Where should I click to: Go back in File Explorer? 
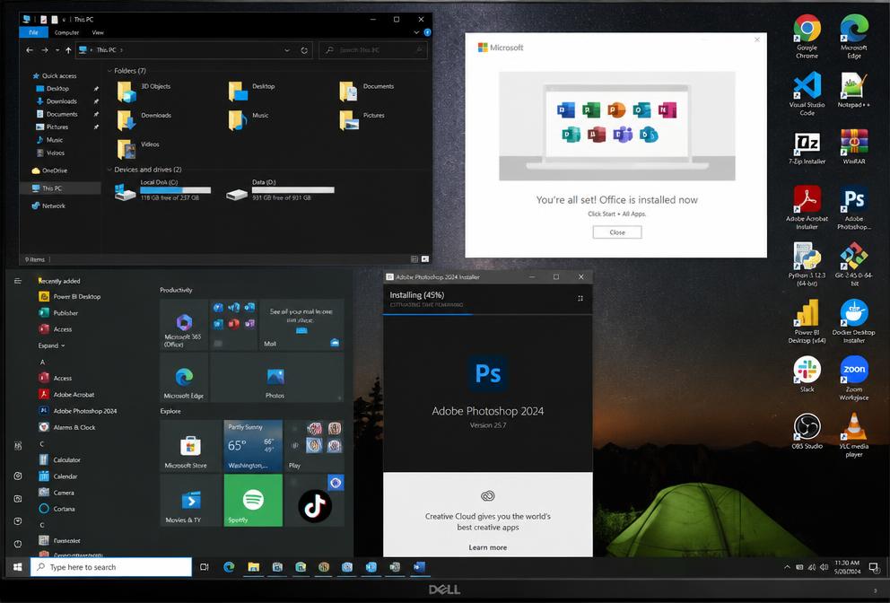pos(30,50)
